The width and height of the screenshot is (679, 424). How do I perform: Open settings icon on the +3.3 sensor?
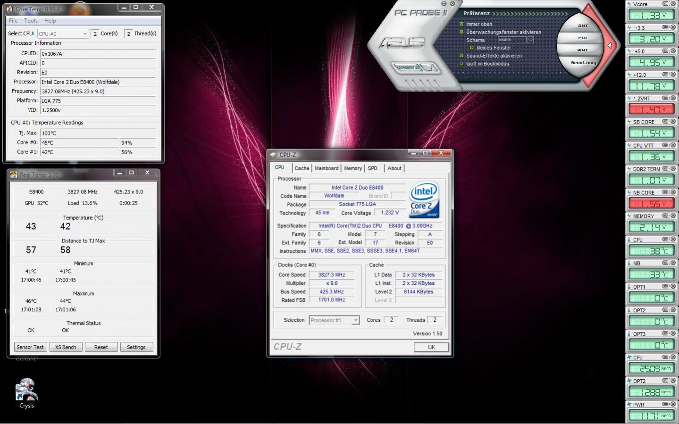[665, 27]
